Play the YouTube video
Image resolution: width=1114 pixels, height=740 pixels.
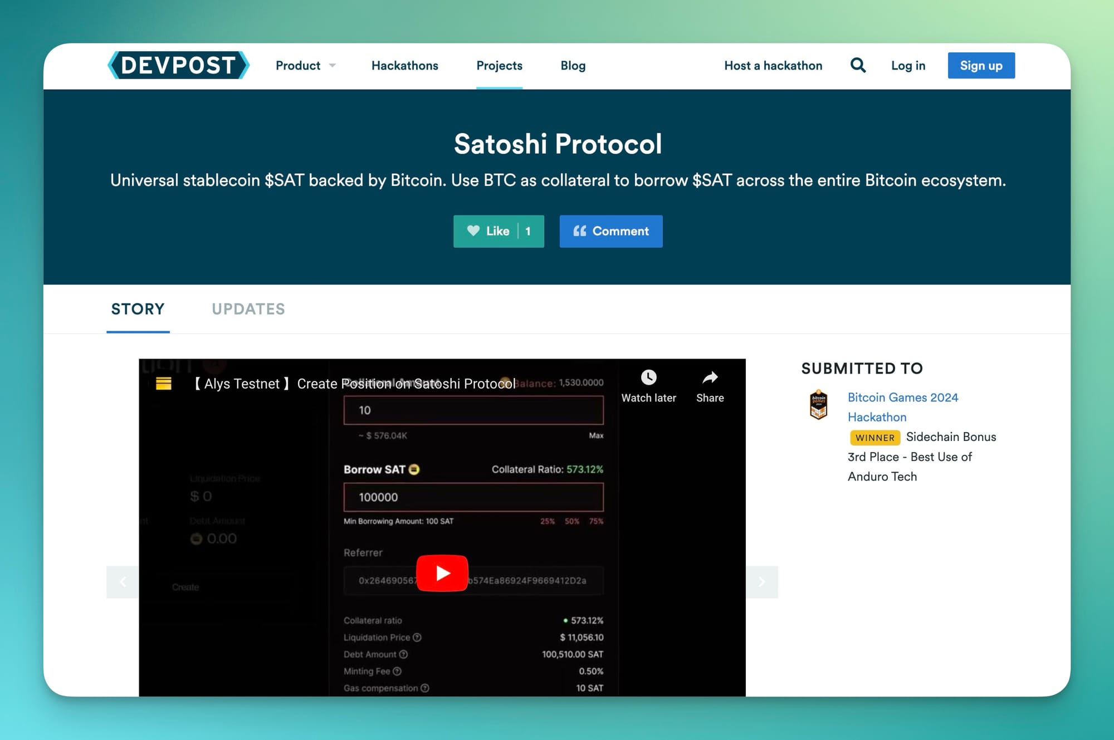point(442,572)
